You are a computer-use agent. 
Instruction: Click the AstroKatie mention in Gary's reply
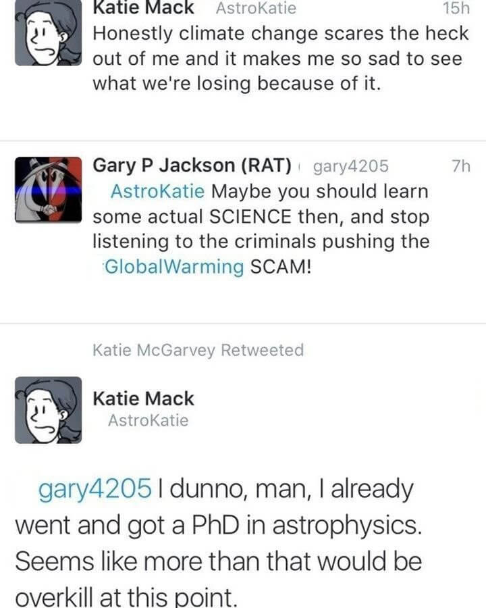click(x=157, y=191)
